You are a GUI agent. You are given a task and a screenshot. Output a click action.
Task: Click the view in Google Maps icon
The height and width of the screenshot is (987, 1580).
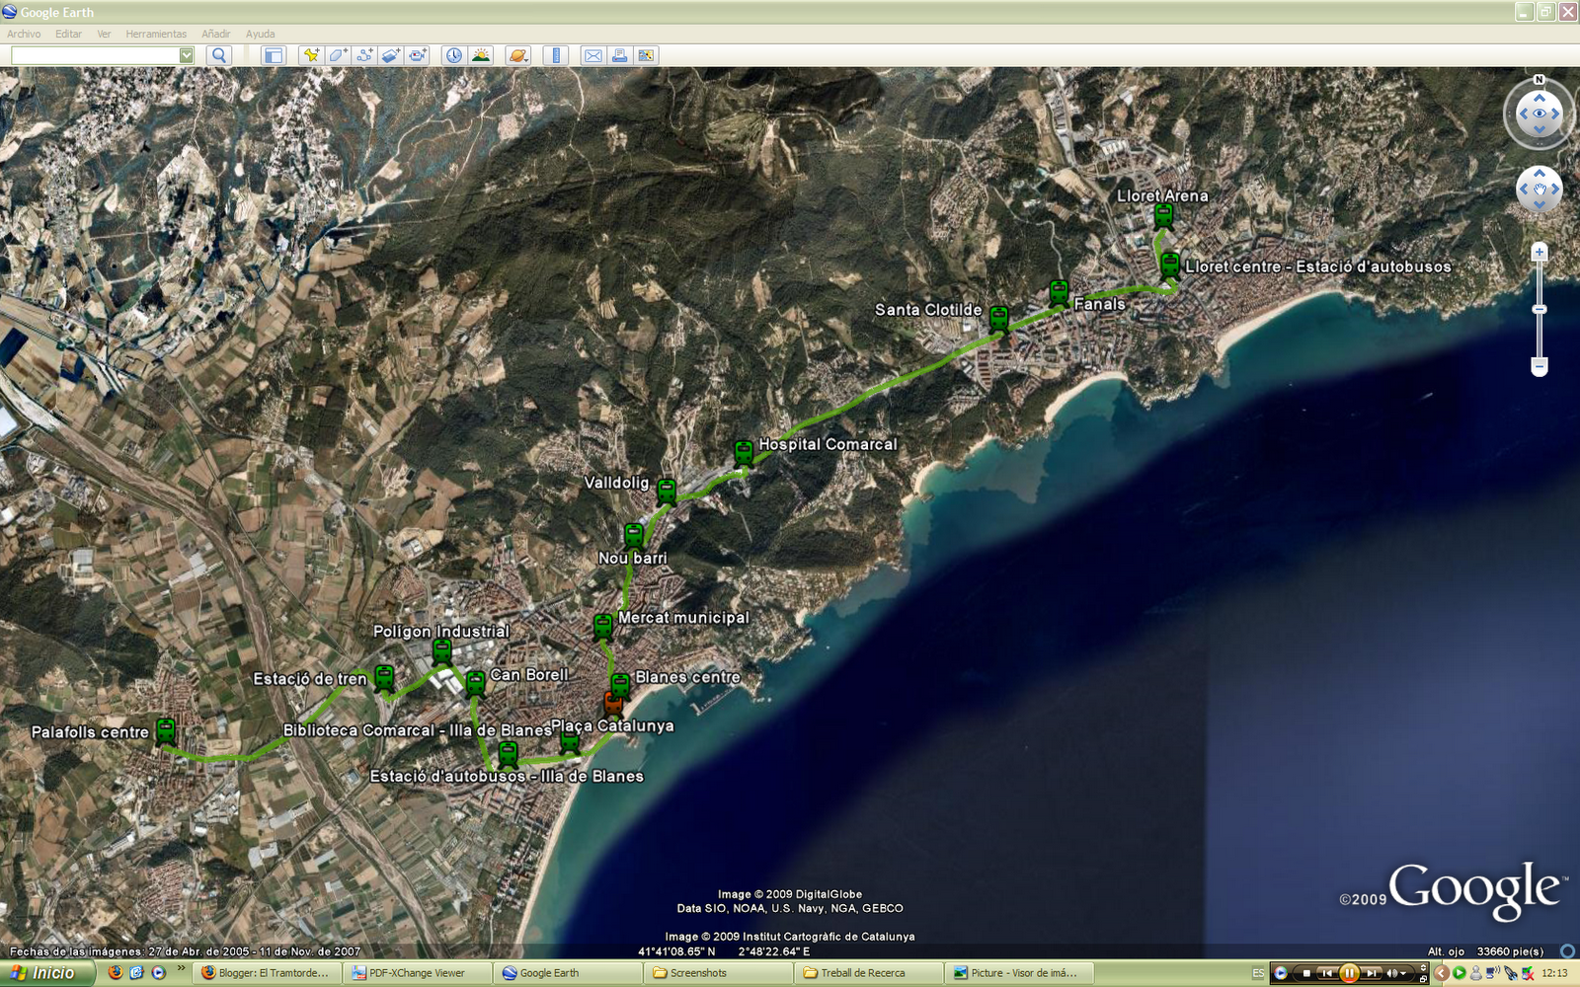pyautogui.click(x=646, y=55)
